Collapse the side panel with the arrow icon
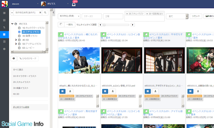 (54, 12)
